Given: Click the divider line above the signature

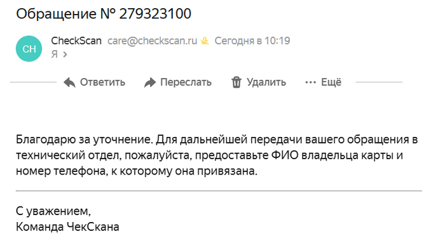Looking at the screenshot, I should (x=219, y=191).
